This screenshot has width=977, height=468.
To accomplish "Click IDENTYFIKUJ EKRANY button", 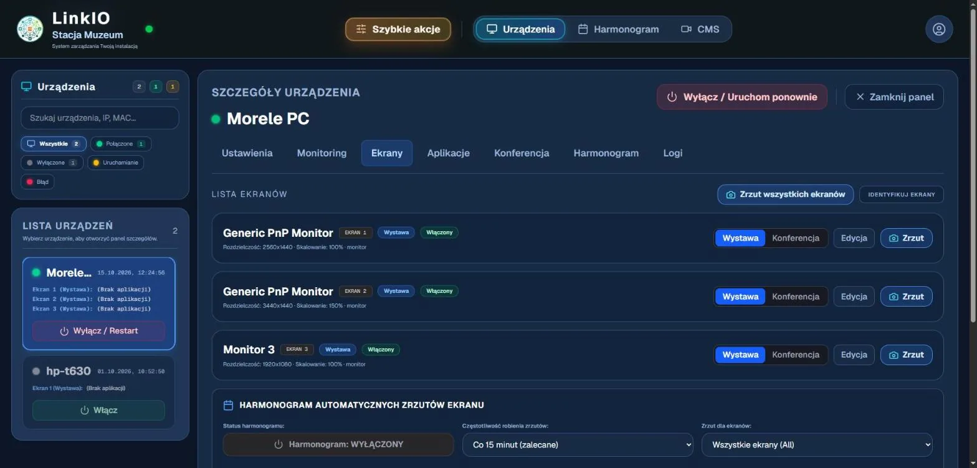I will click(902, 194).
